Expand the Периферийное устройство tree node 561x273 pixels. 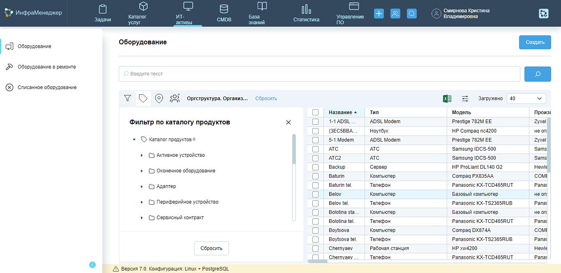[142, 202]
